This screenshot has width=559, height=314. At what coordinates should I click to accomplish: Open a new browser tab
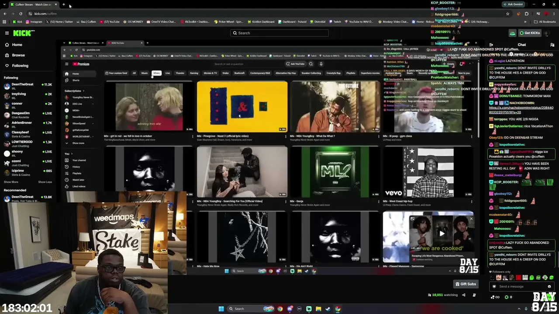pyautogui.click(x=64, y=4)
